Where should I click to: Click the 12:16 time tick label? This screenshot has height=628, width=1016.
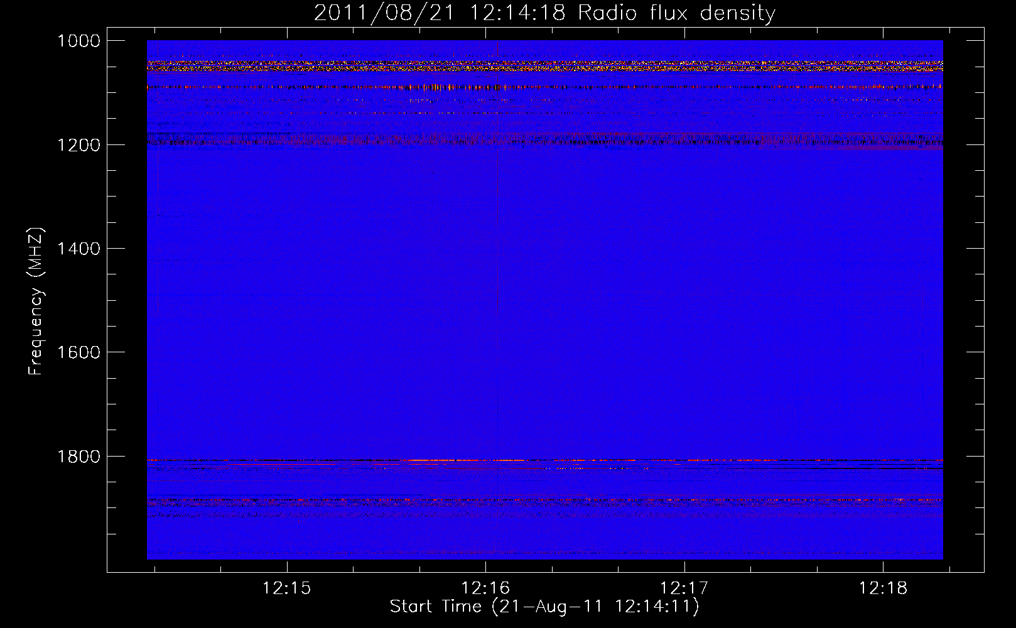[x=485, y=588]
